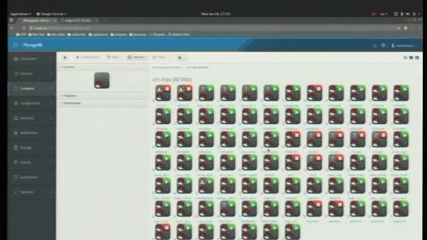Click the clock in the top bar
The height and width of the screenshot is (240, 427).
pyautogui.click(x=215, y=14)
